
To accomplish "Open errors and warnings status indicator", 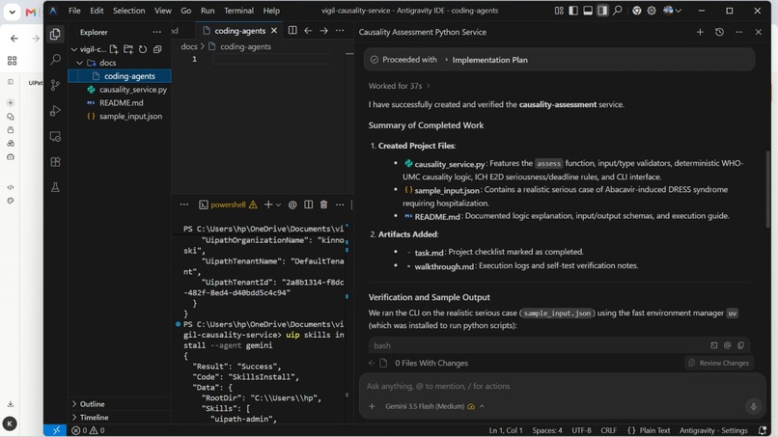I will (x=88, y=430).
